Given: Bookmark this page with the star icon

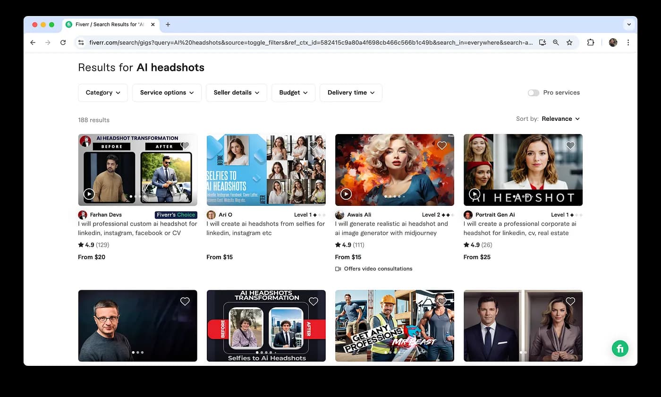Looking at the screenshot, I should click(x=569, y=42).
